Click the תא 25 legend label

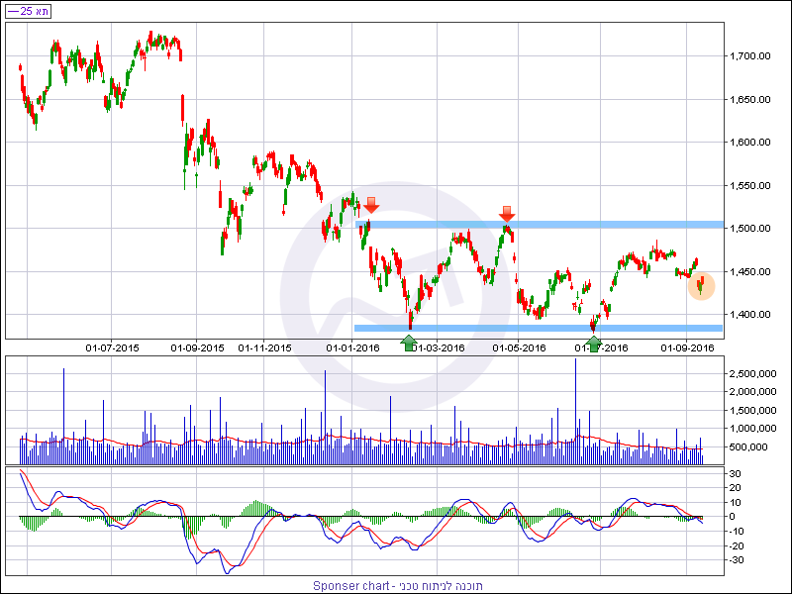[x=29, y=11]
